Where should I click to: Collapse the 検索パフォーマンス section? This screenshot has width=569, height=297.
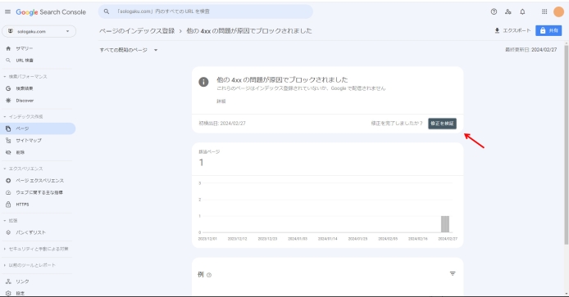click(x=25, y=76)
